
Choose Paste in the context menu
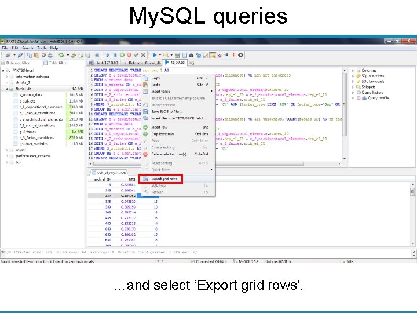click(x=178, y=85)
